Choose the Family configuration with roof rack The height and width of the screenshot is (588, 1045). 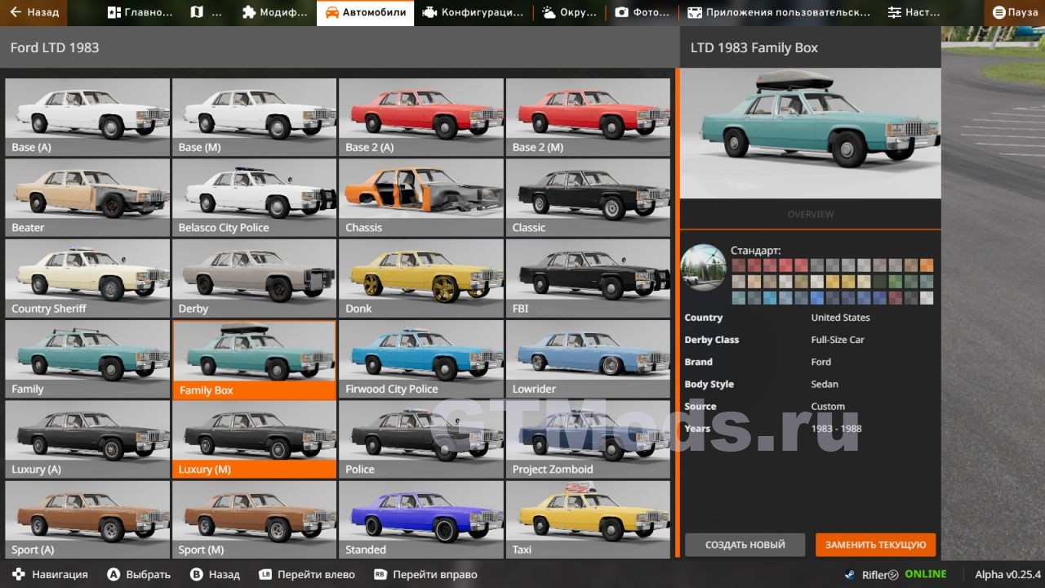pyautogui.click(x=87, y=359)
